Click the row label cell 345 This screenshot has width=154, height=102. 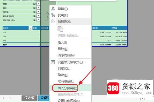click(x=5, y=40)
